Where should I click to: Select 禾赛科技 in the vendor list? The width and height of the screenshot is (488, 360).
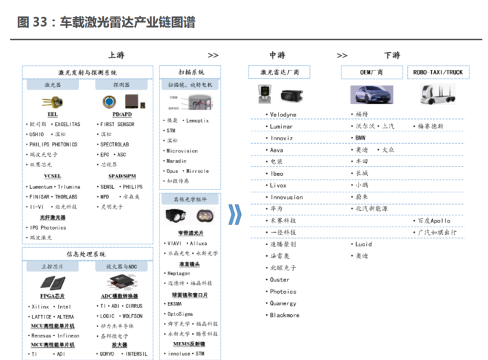click(283, 220)
